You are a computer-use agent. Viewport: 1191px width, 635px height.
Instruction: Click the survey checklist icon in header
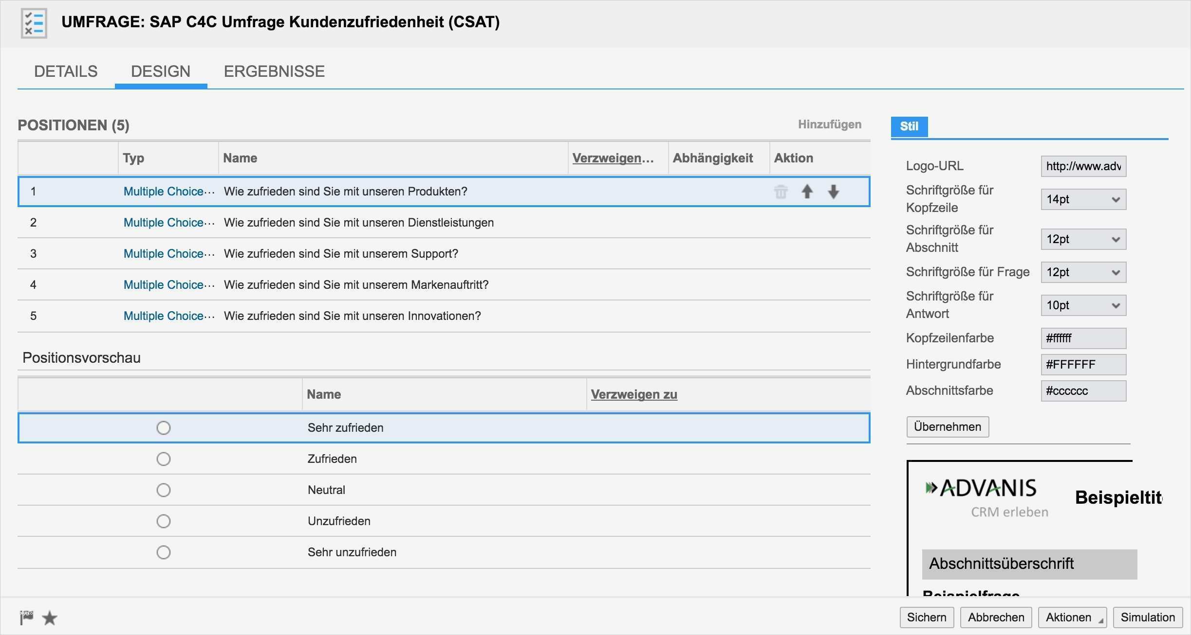click(34, 23)
